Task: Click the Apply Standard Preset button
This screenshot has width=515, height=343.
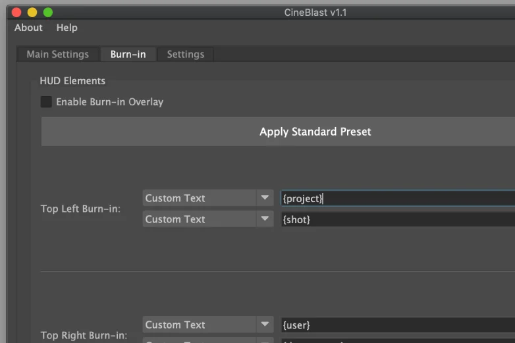Action: (315, 132)
